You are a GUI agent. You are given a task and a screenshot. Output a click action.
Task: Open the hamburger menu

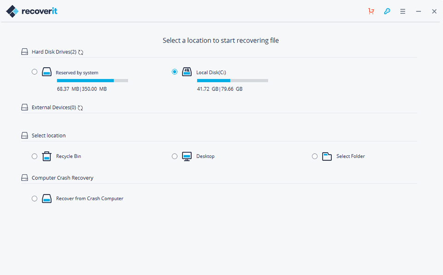(x=402, y=11)
